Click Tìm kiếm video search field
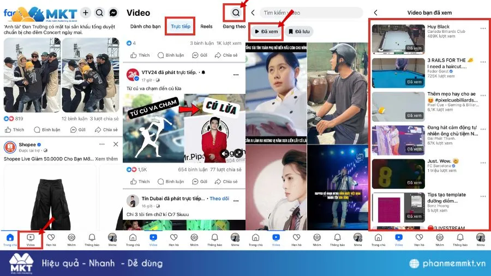This screenshot has height=276, width=491. [312, 13]
